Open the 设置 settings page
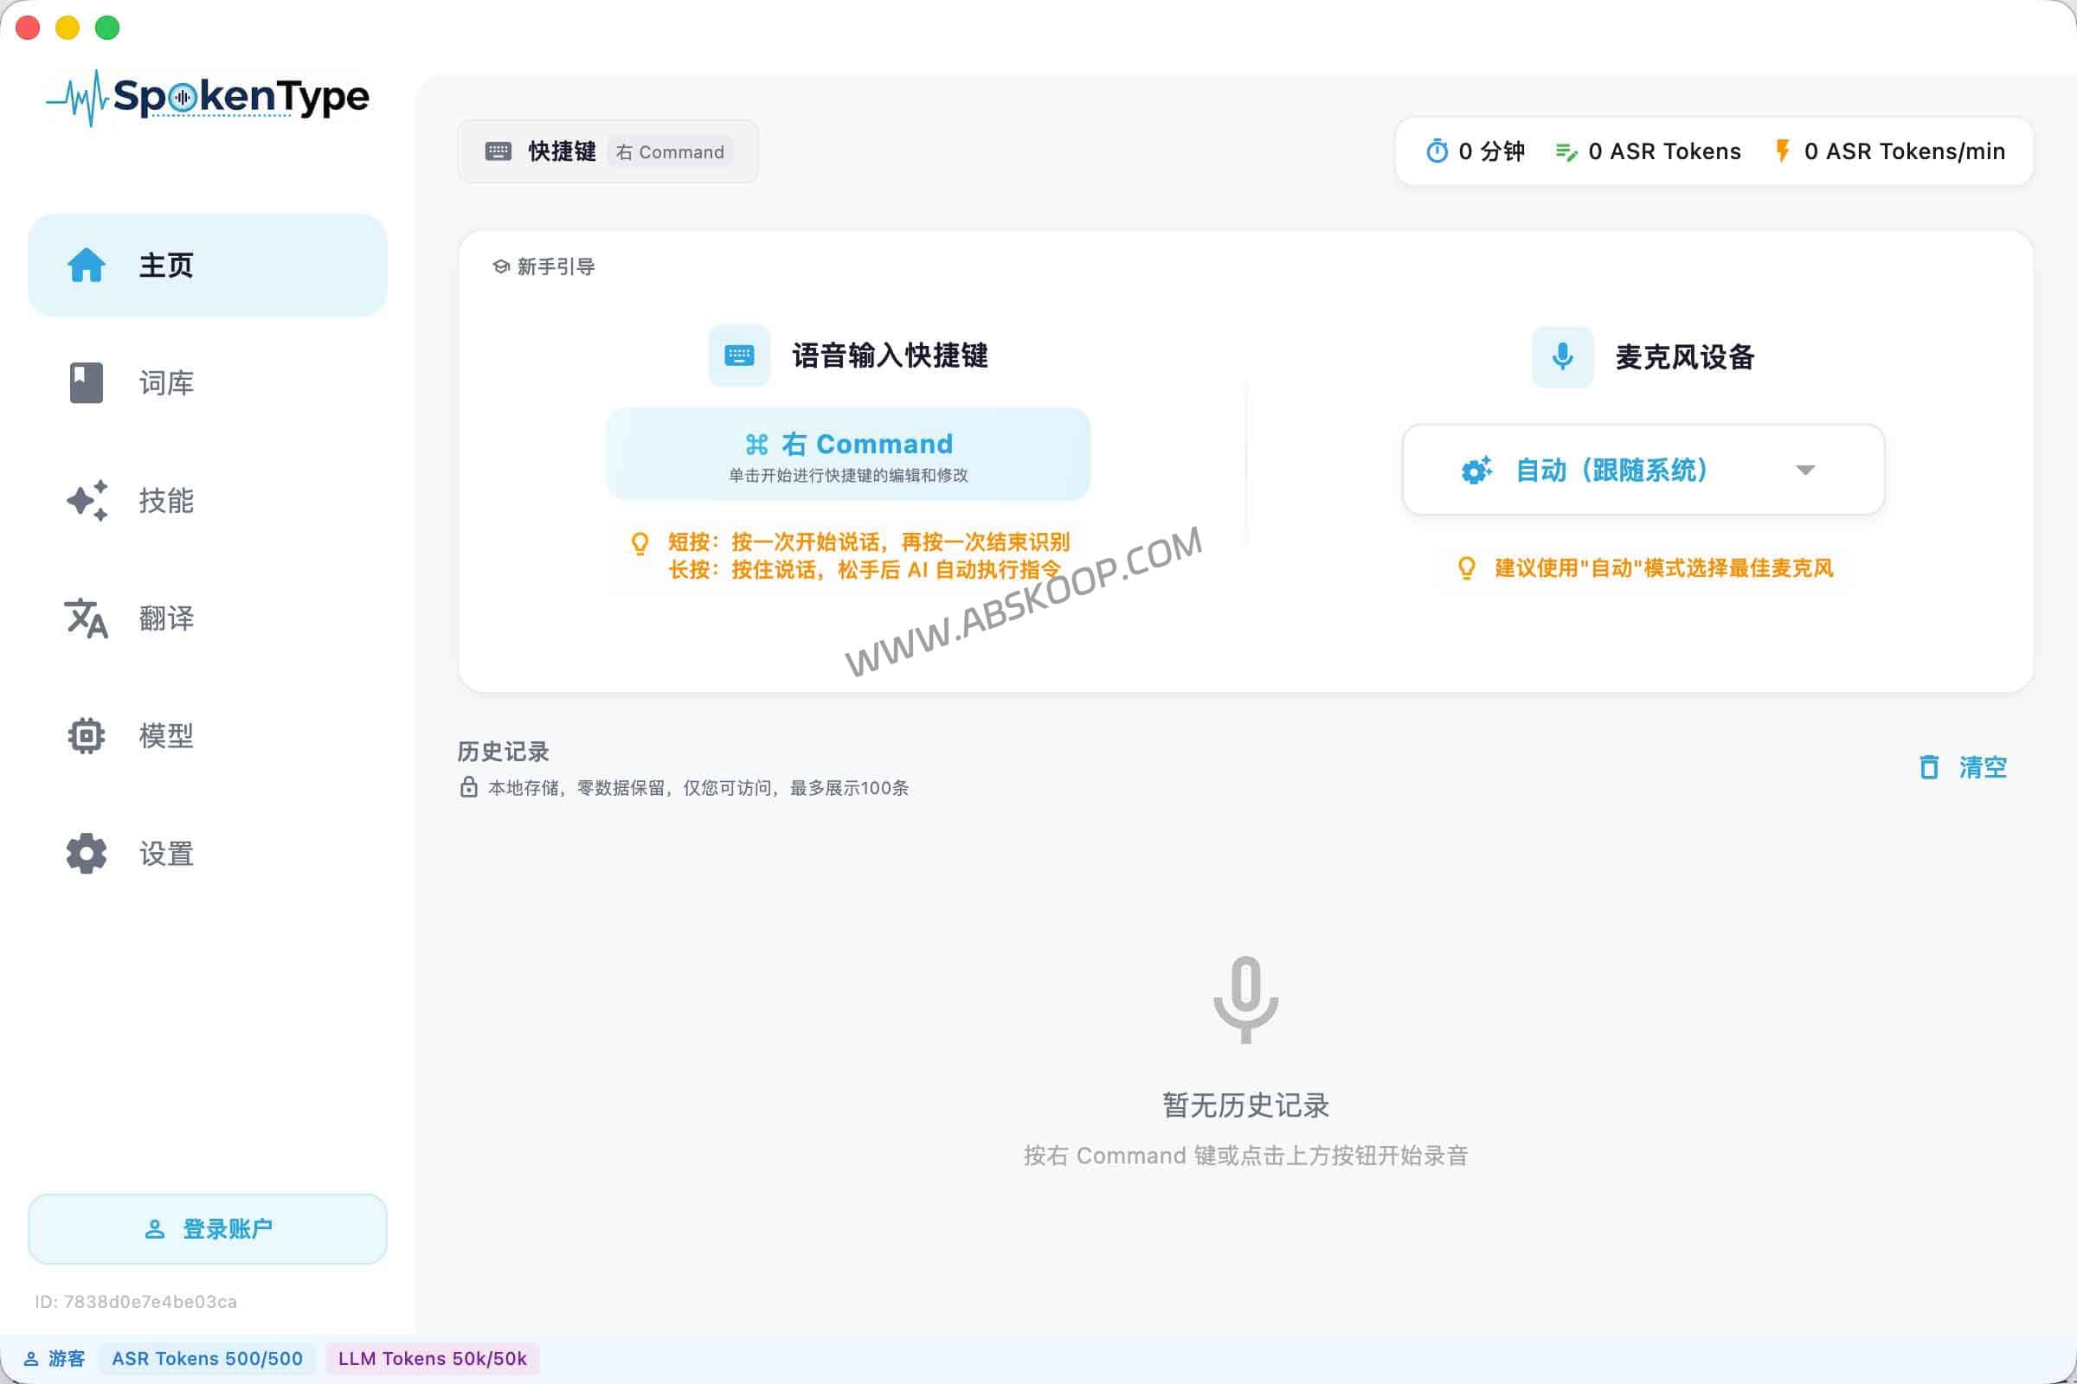2077x1384 pixels. tap(207, 854)
